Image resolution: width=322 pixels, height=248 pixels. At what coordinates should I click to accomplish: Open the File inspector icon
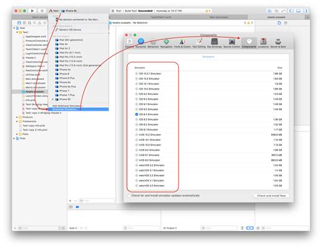pos(279,23)
